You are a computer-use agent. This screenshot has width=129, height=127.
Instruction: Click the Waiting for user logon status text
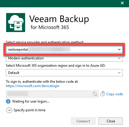click(x=31, y=101)
